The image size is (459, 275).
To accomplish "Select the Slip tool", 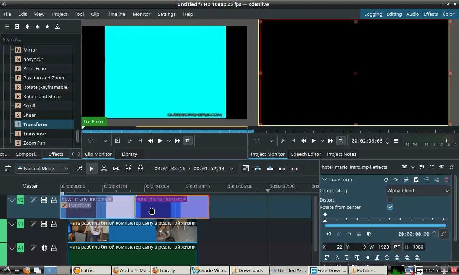I will [128, 168].
